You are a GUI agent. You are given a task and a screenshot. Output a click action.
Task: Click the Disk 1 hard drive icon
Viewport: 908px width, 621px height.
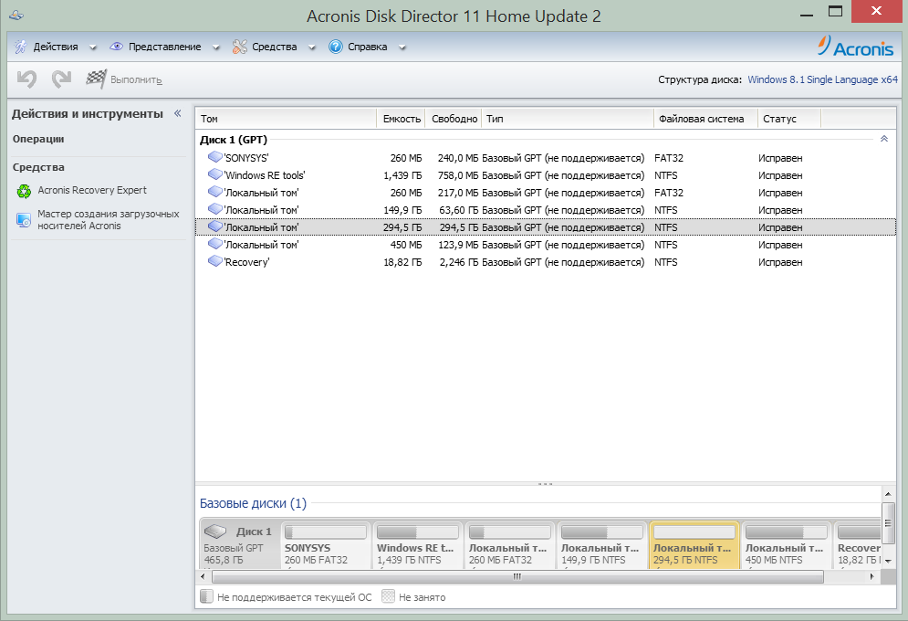pos(215,532)
